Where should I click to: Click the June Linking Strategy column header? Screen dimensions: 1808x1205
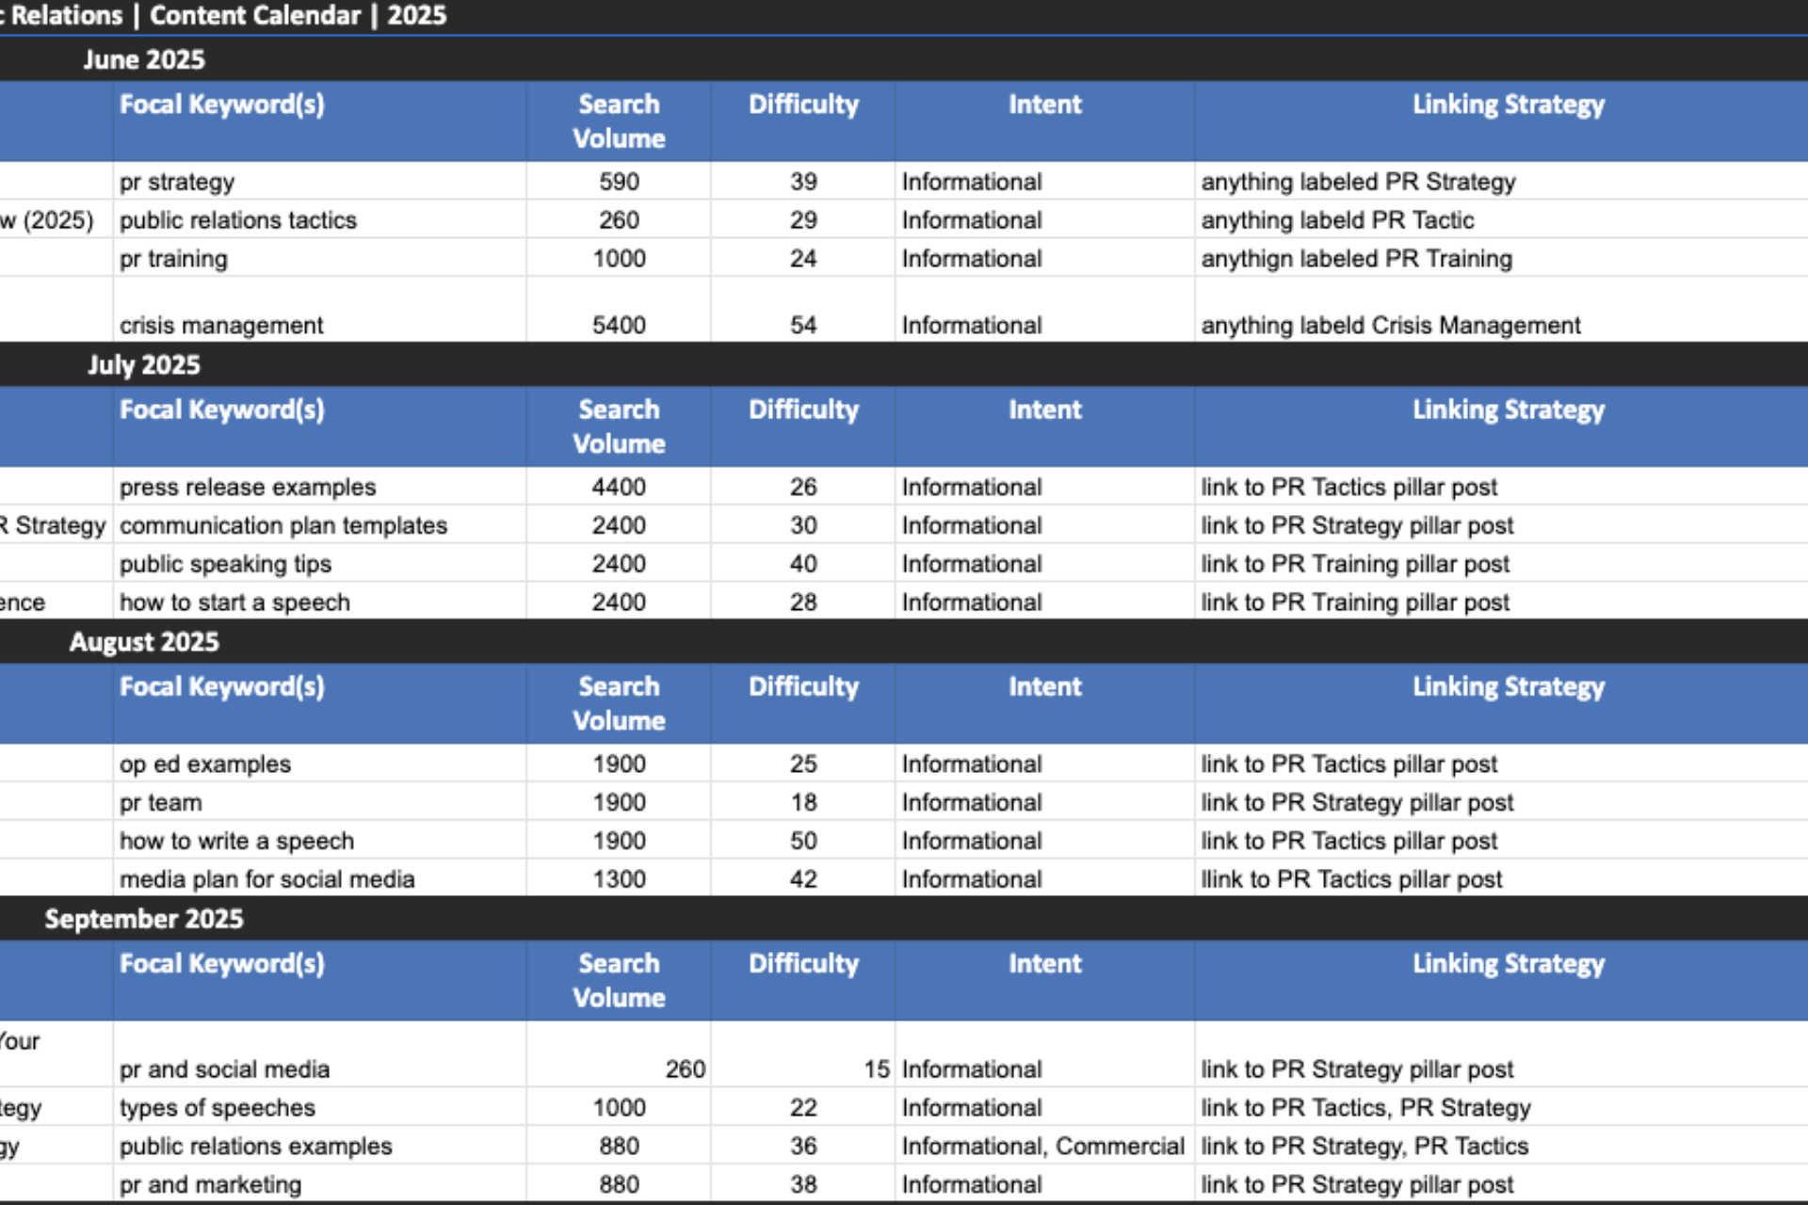tap(1508, 104)
